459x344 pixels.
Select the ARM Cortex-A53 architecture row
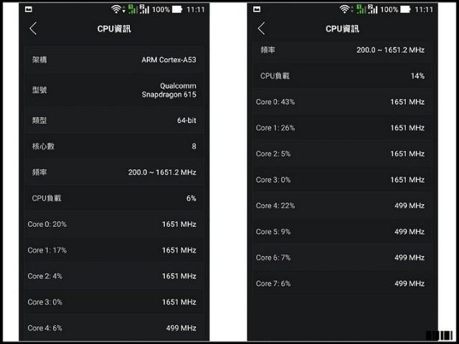(113, 60)
